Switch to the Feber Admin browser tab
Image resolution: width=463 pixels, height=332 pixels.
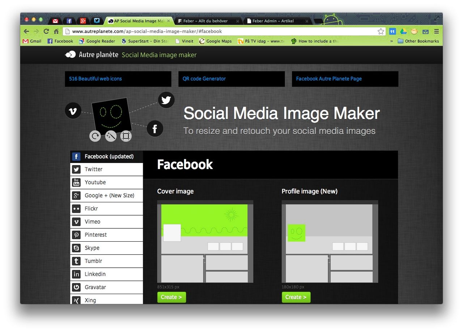coord(276,21)
